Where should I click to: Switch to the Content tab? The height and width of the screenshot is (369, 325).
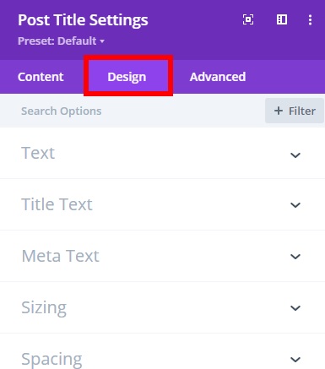click(x=41, y=77)
